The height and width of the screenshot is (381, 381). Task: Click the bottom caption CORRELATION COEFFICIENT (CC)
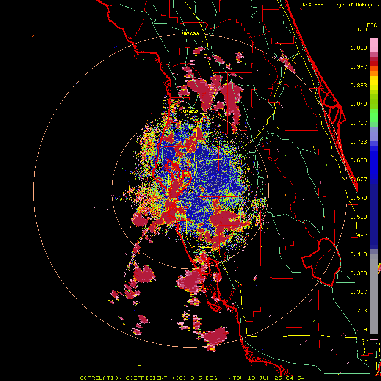(133, 378)
